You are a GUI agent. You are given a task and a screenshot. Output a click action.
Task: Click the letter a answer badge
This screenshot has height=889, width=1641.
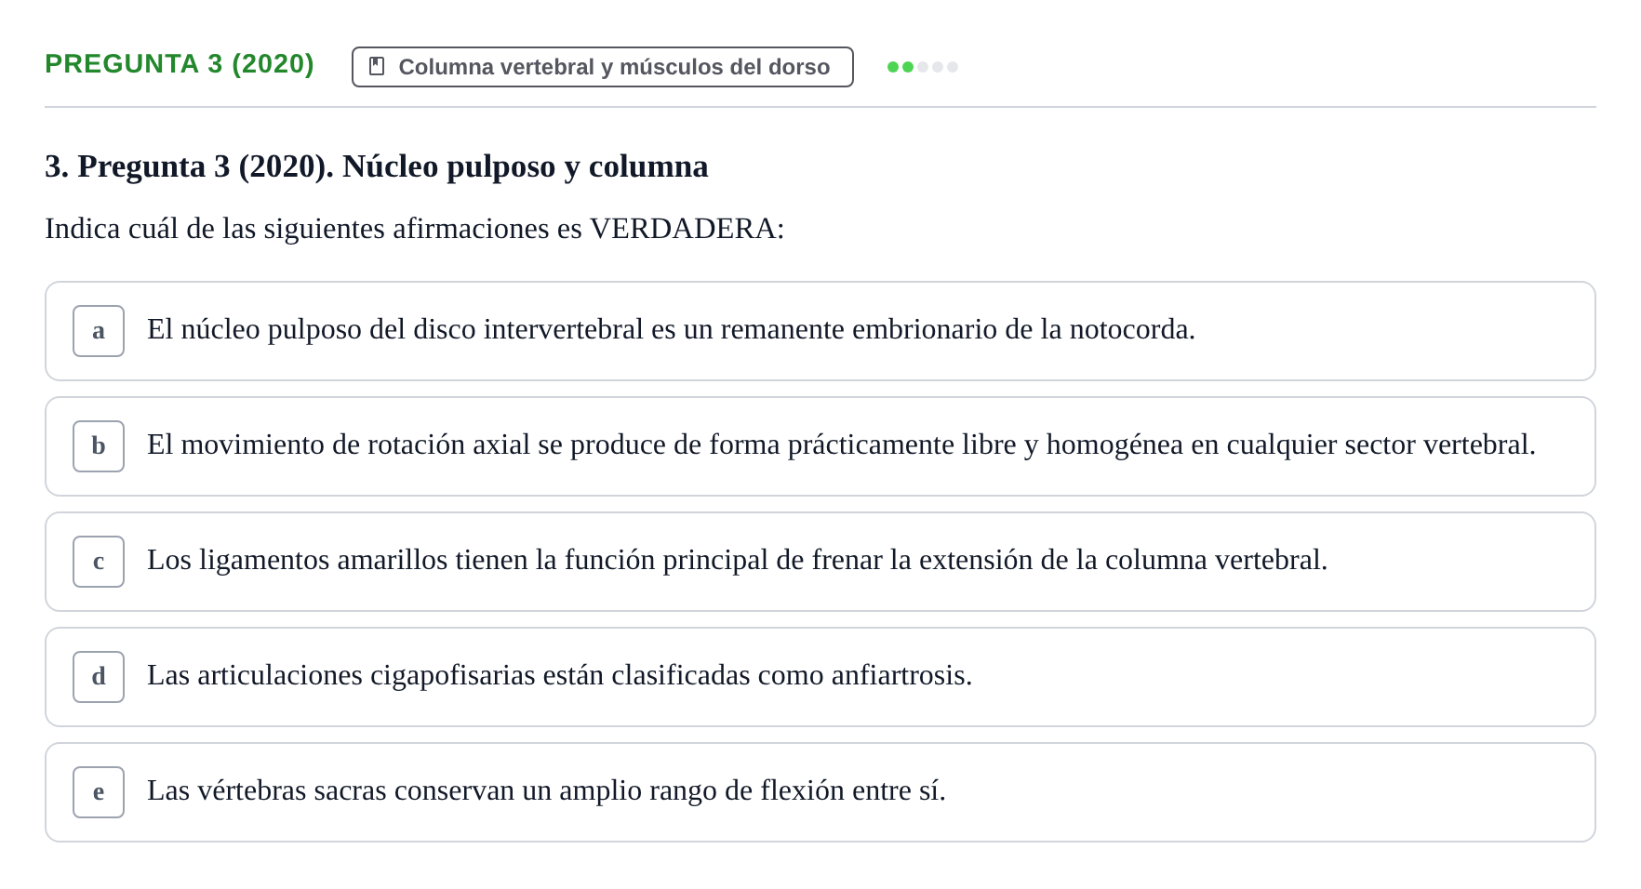click(x=99, y=331)
